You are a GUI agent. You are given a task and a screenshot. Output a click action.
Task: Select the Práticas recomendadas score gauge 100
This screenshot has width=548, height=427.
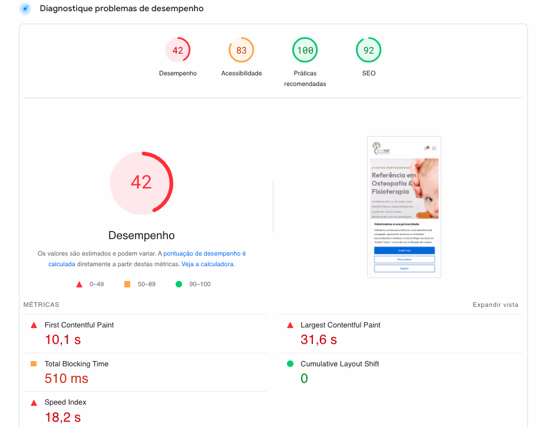305,51
